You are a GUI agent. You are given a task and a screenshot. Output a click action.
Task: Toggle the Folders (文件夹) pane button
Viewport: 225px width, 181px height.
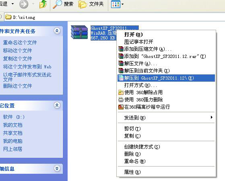(x=91, y=4)
